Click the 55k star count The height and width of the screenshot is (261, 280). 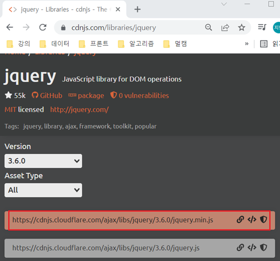[x=15, y=95]
